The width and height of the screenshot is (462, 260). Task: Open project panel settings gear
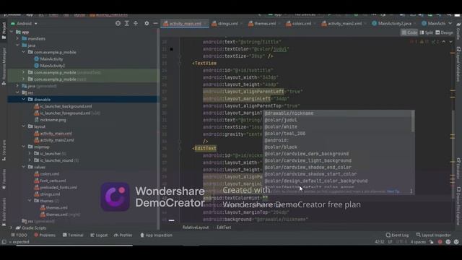point(147,23)
